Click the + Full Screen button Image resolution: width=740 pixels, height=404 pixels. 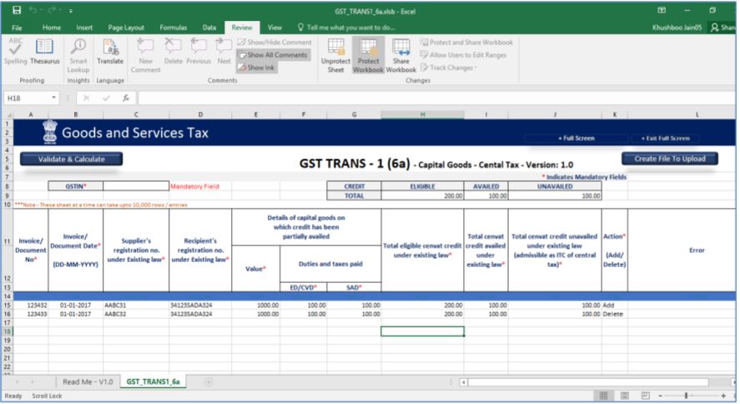click(576, 139)
